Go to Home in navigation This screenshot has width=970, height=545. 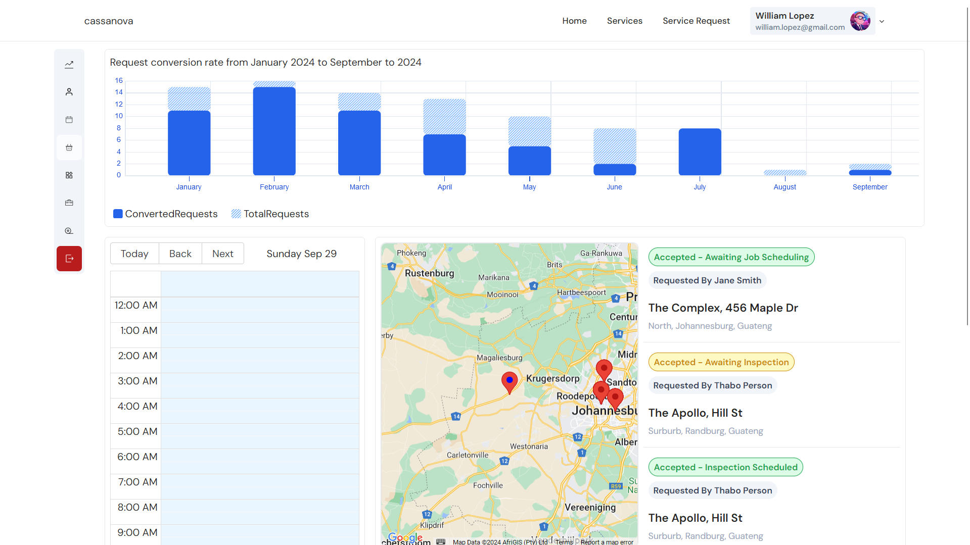tap(574, 21)
